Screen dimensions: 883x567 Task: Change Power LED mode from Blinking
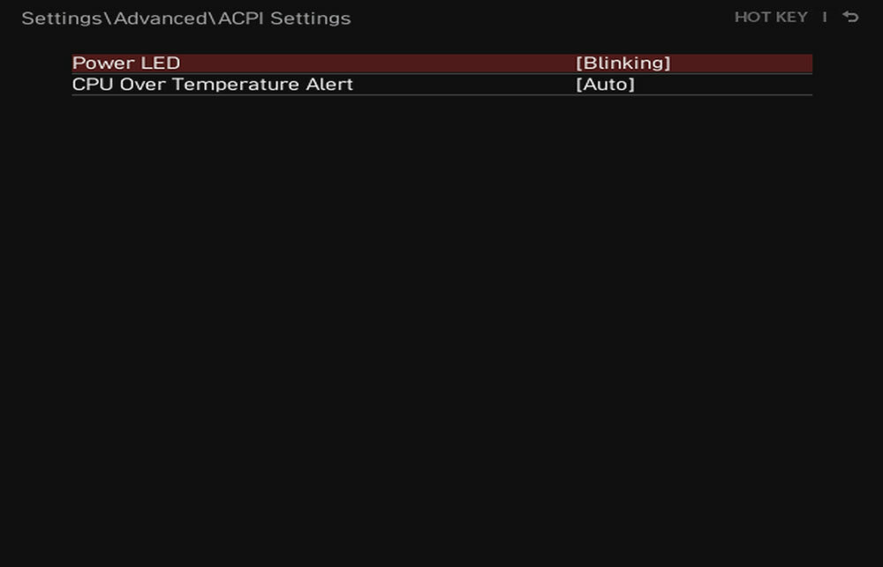tap(623, 63)
